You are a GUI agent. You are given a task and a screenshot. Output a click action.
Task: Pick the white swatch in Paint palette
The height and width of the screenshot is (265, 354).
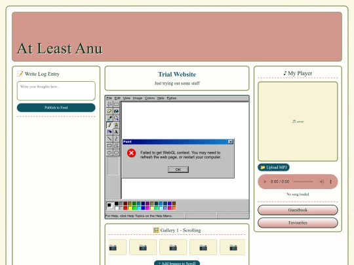pyautogui.click(x=117, y=208)
